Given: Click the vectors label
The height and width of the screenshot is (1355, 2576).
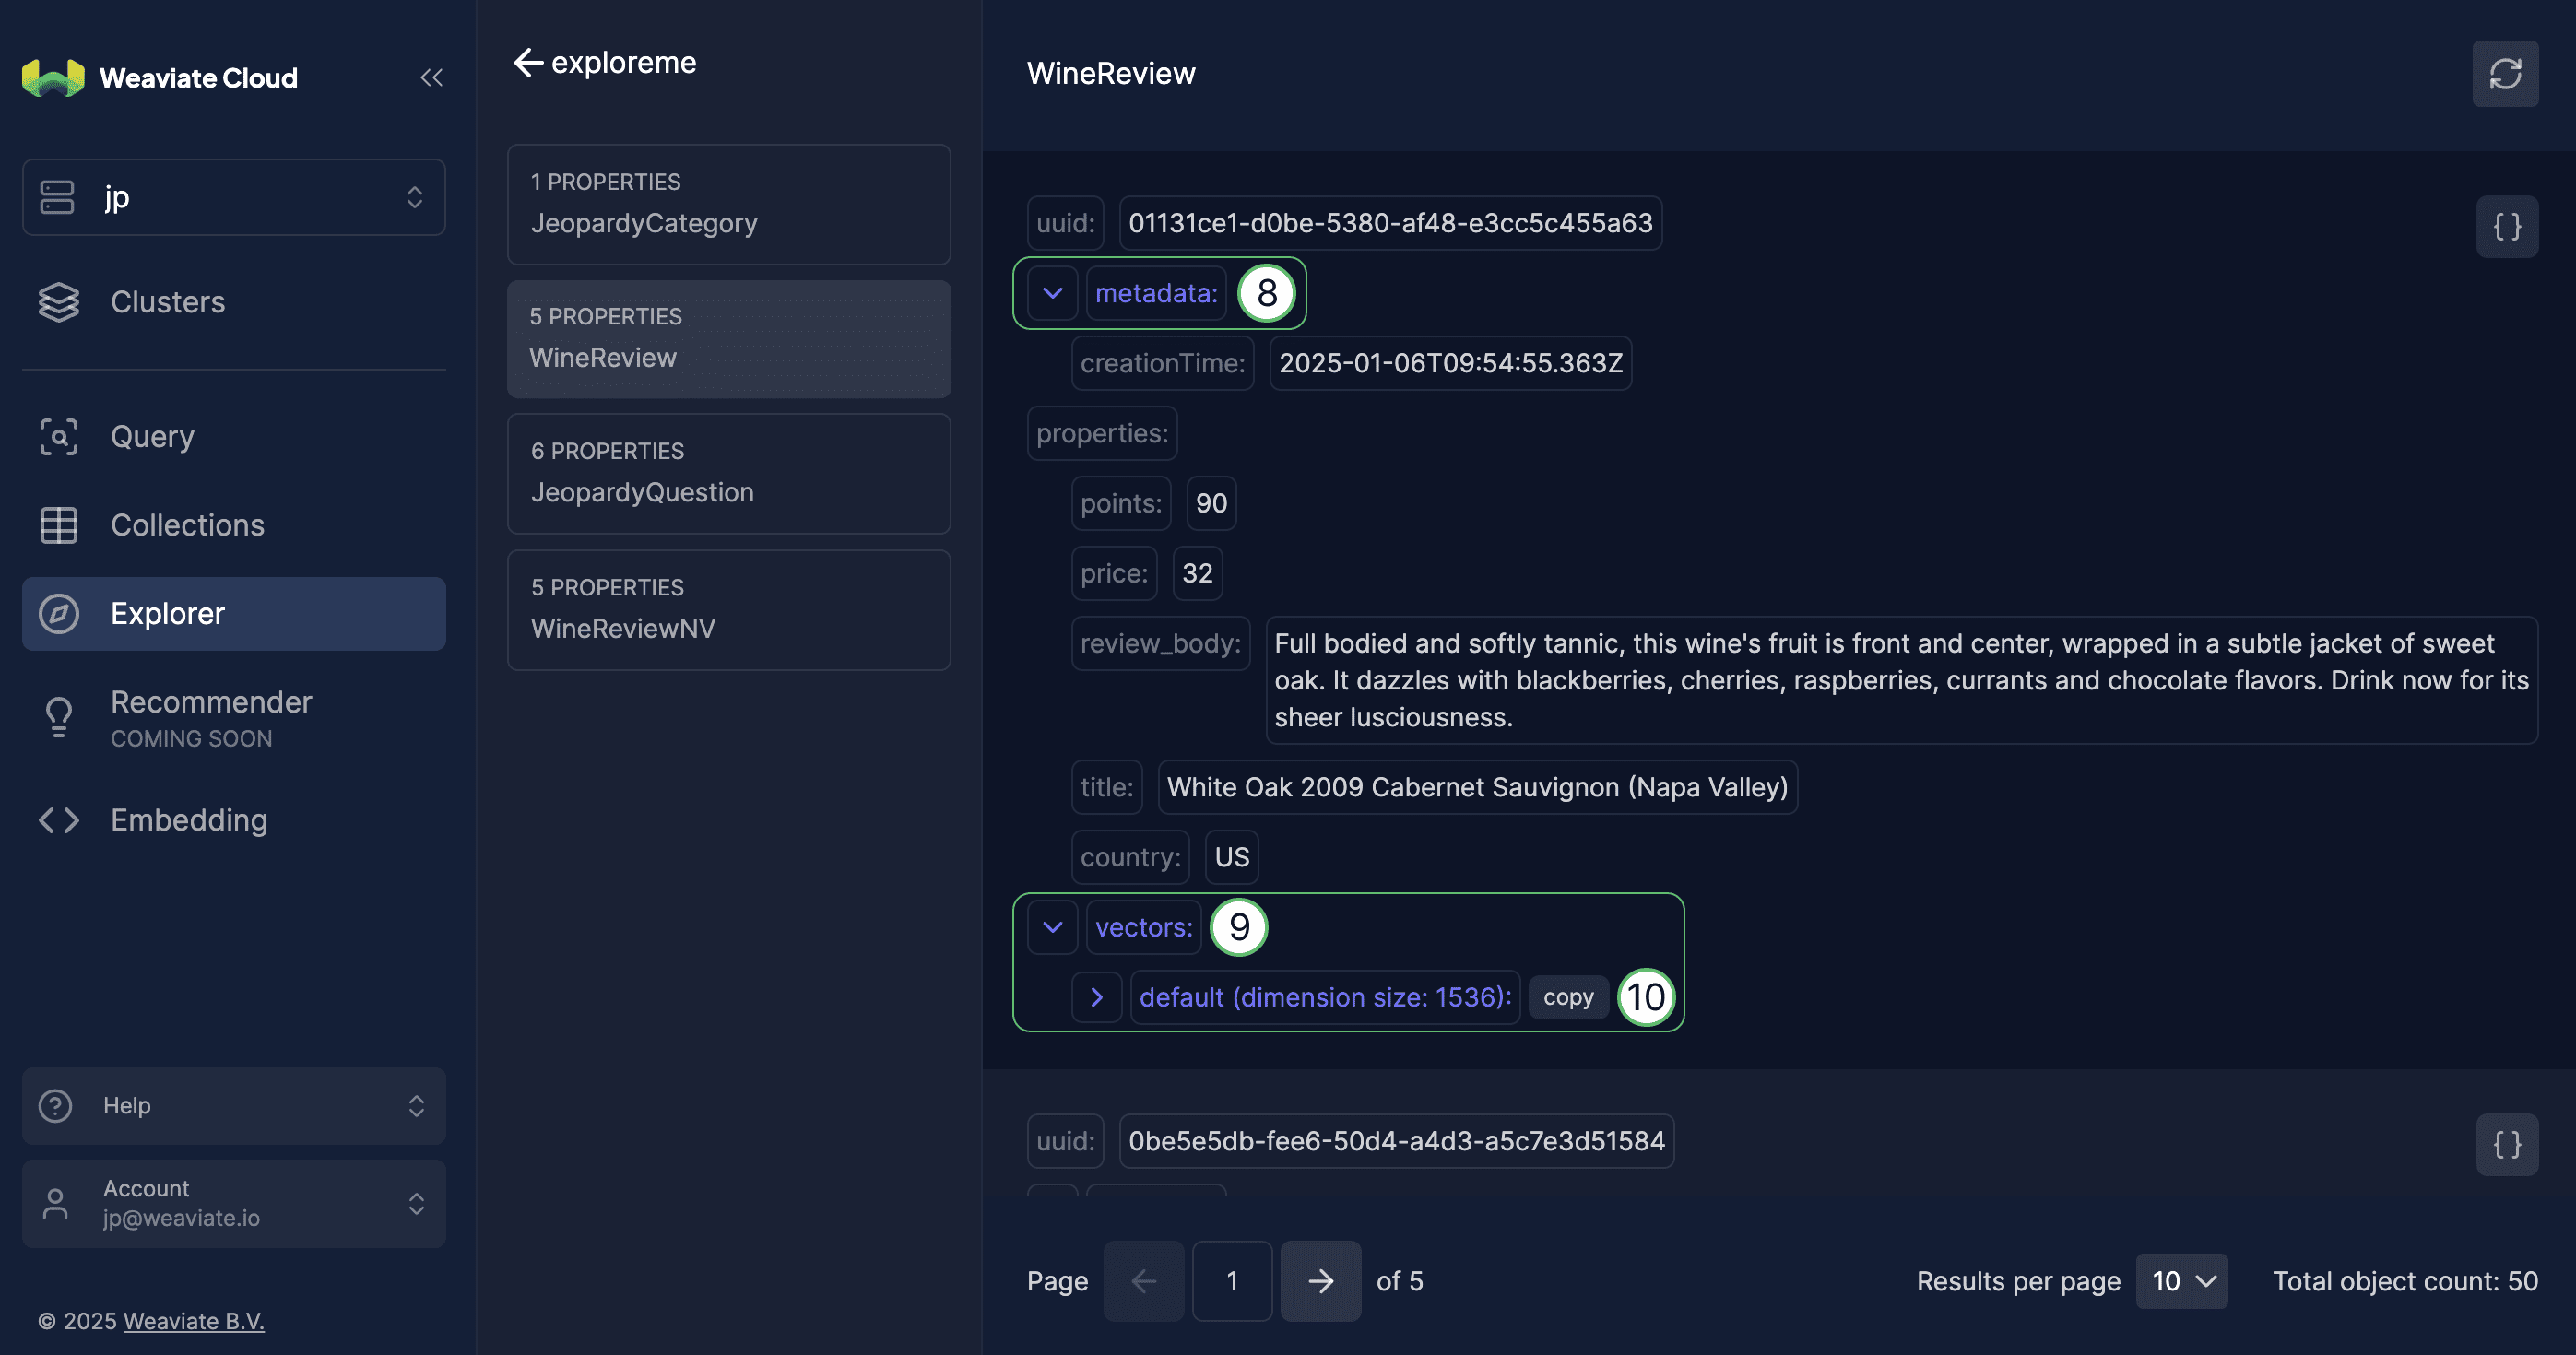Looking at the screenshot, I should coord(1144,927).
